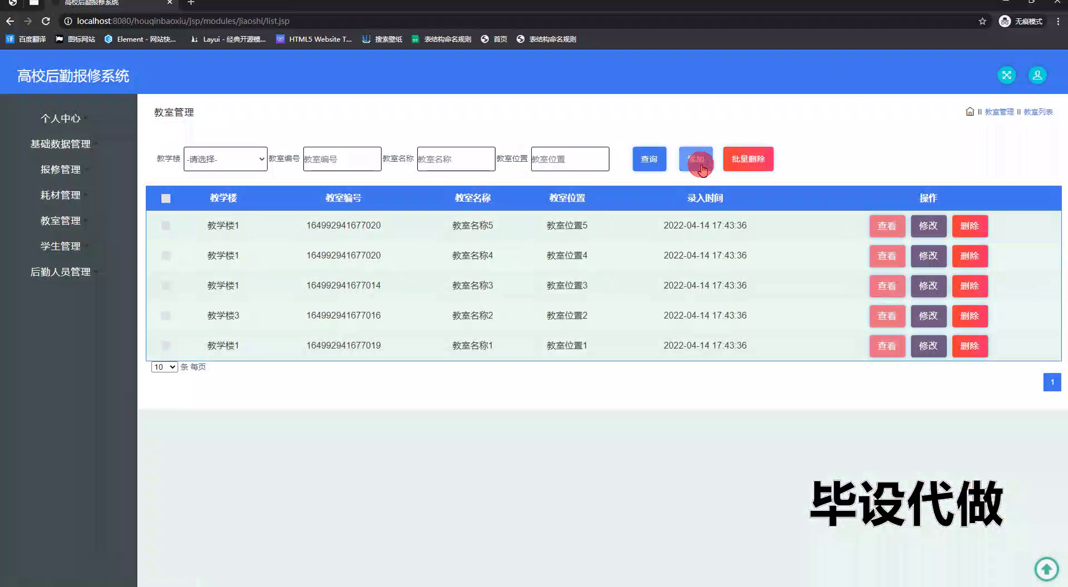Click 高校后勤报修系统 title

(73, 76)
